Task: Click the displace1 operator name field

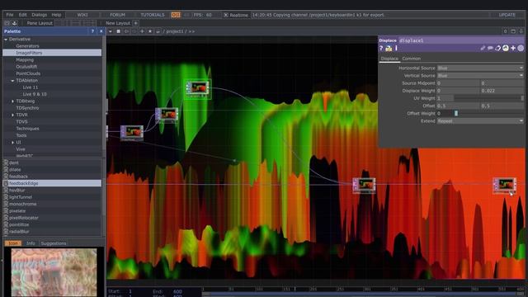Action: click(x=461, y=40)
